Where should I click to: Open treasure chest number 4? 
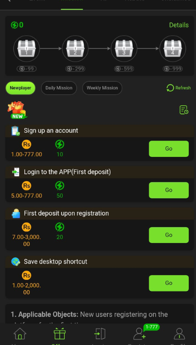click(x=173, y=48)
